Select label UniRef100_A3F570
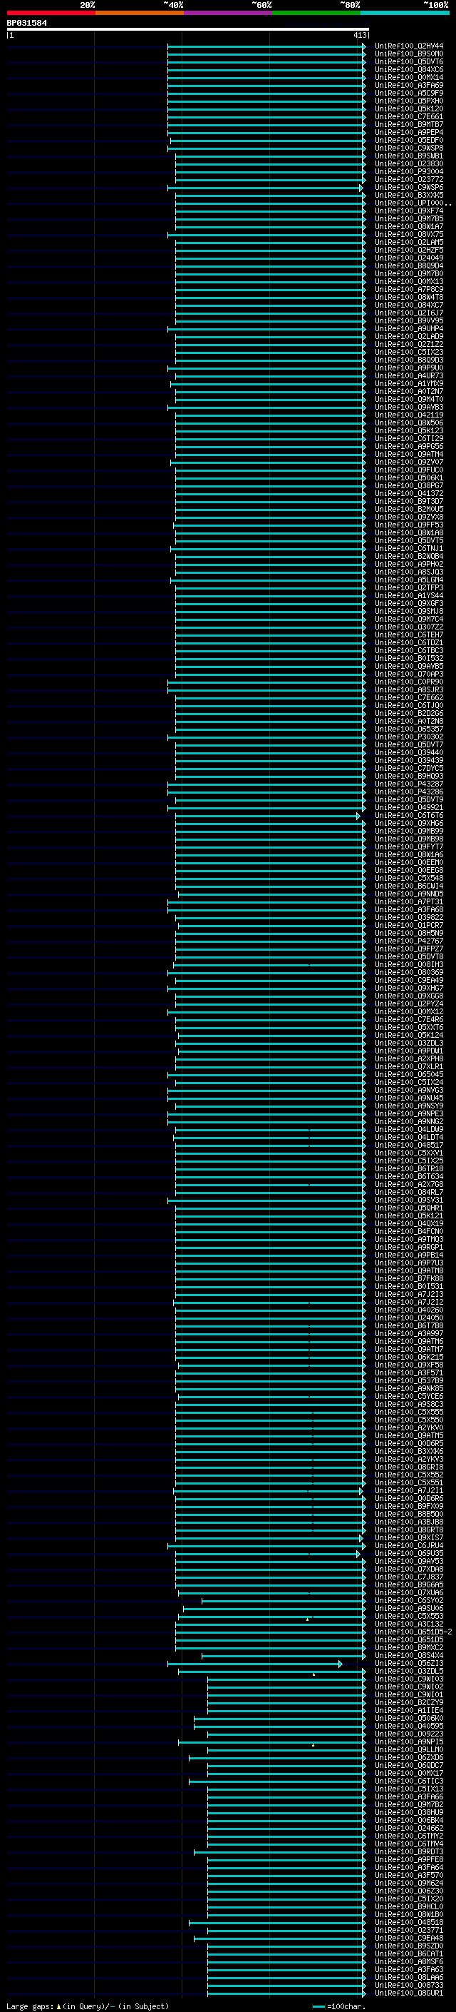 [x=409, y=1874]
